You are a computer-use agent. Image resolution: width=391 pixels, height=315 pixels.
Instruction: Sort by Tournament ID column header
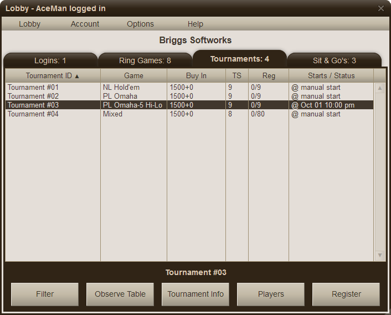pyautogui.click(x=53, y=75)
